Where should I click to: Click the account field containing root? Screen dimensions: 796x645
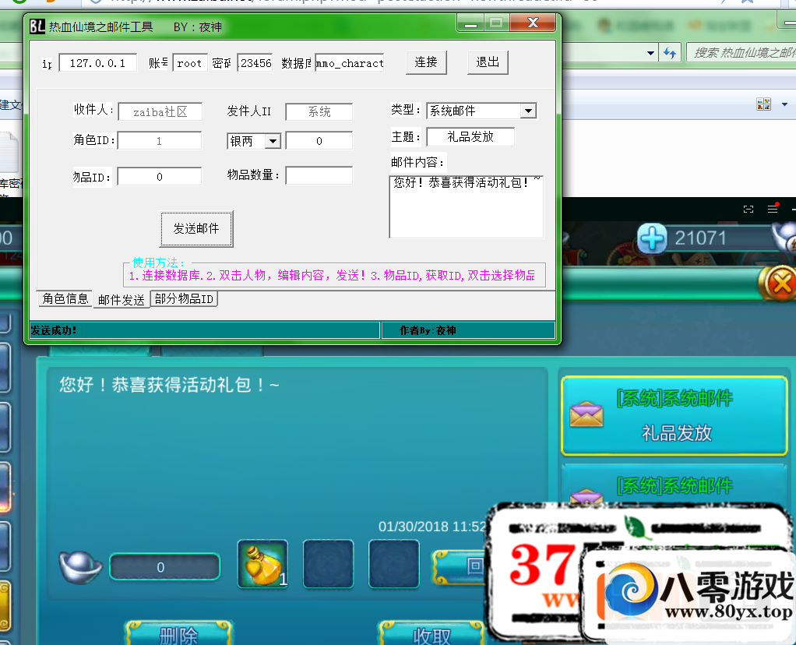click(x=190, y=63)
